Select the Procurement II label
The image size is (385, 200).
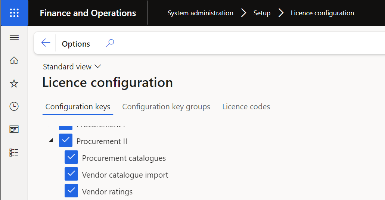pyautogui.click(x=102, y=141)
